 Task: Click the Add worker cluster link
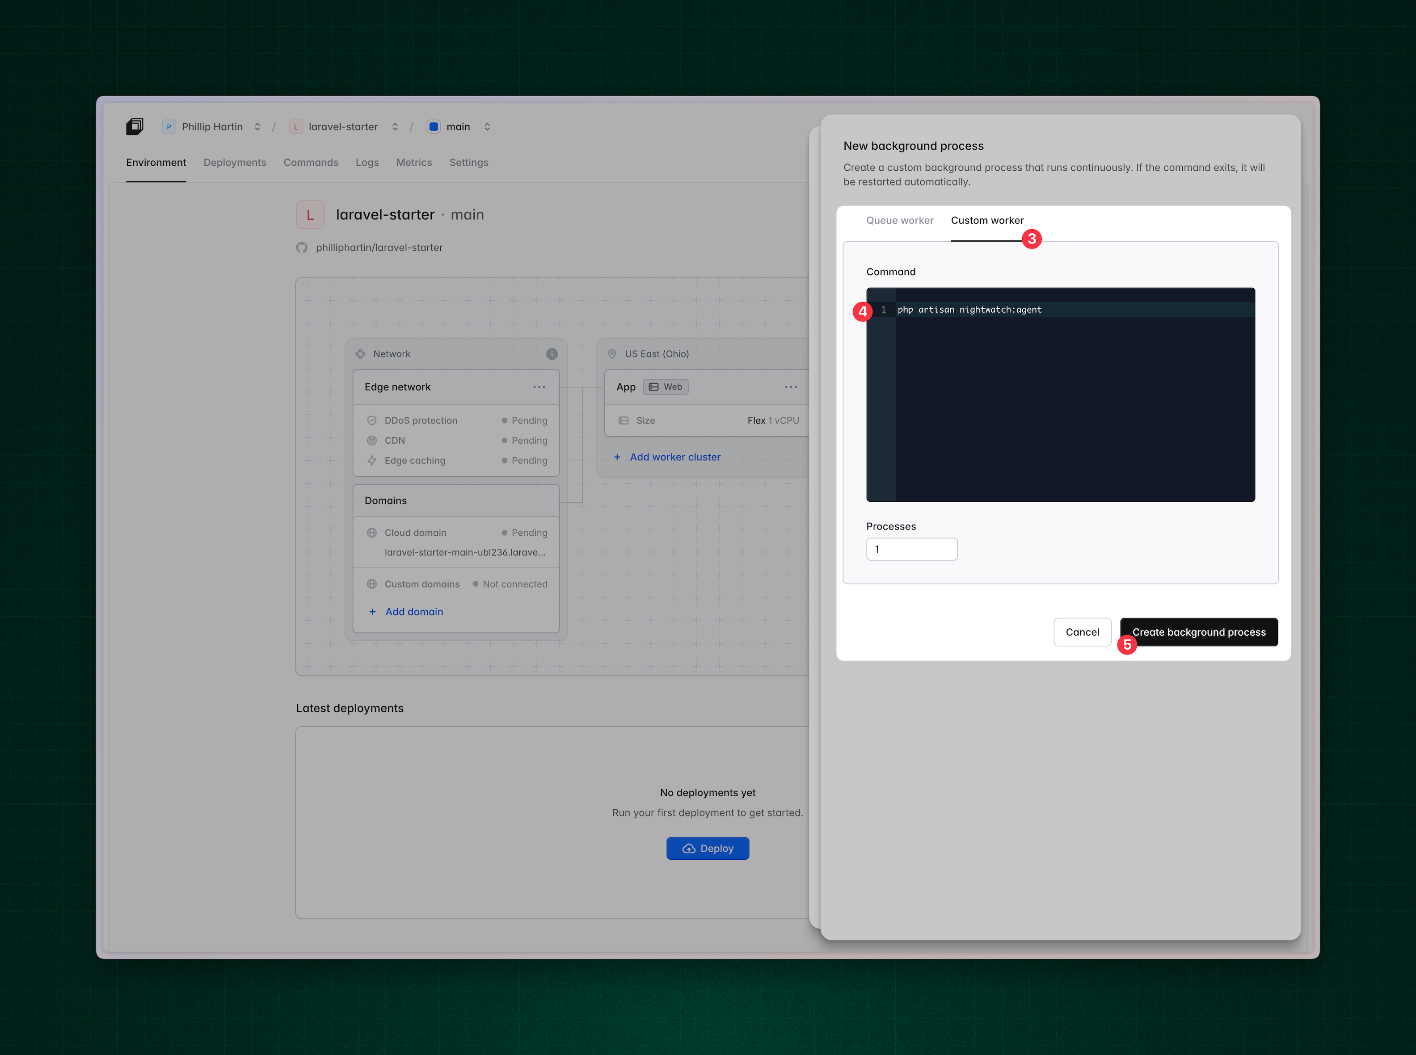pyautogui.click(x=674, y=457)
